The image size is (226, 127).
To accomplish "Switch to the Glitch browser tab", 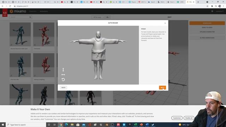I will point(161,2).
